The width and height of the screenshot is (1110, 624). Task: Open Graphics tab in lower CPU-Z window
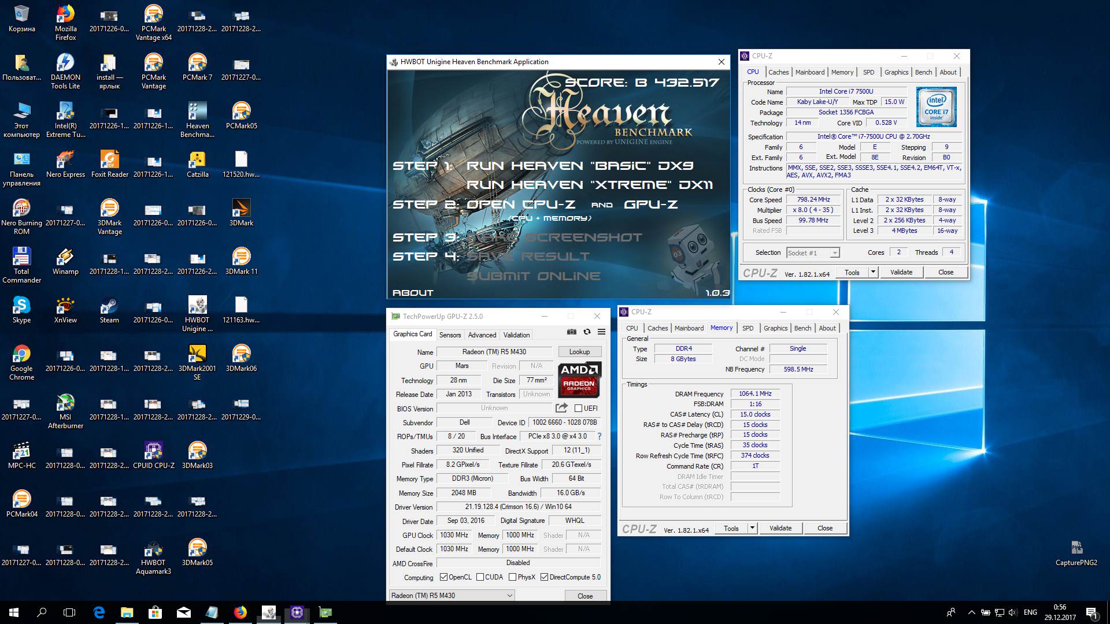pyautogui.click(x=775, y=328)
